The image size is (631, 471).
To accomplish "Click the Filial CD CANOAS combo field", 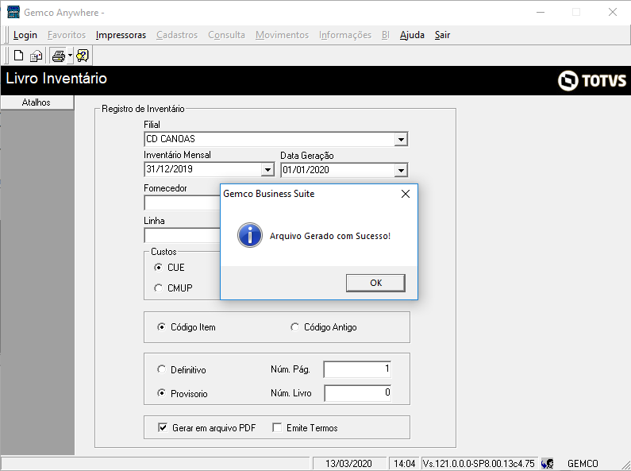I will pos(275,139).
